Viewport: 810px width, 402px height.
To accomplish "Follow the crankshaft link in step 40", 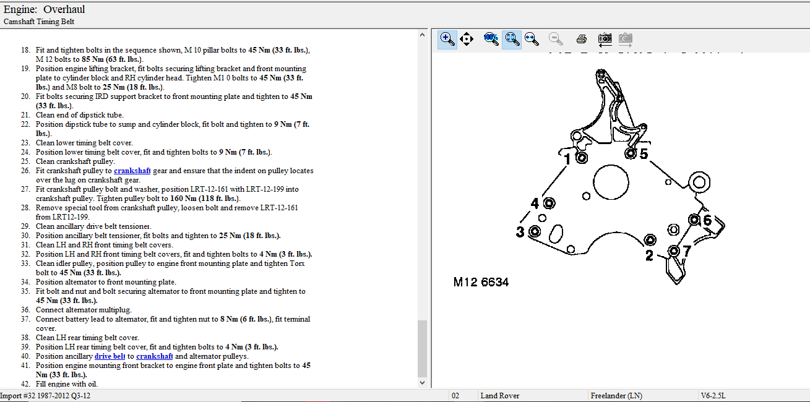I will [x=154, y=356].
